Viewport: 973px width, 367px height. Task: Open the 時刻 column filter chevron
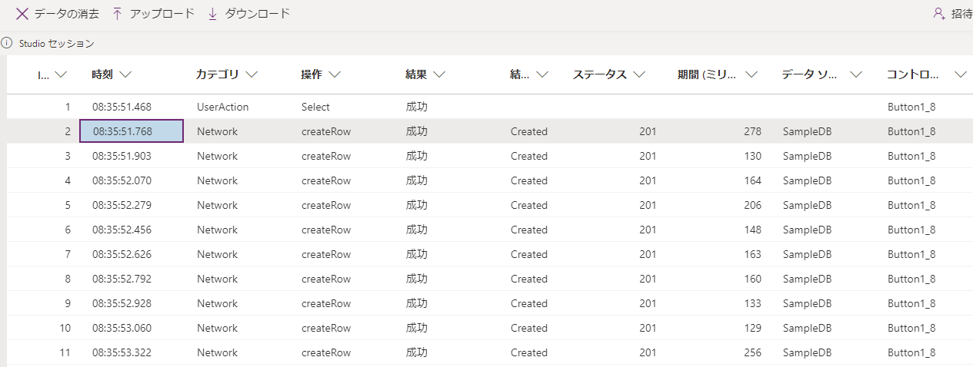pos(125,74)
